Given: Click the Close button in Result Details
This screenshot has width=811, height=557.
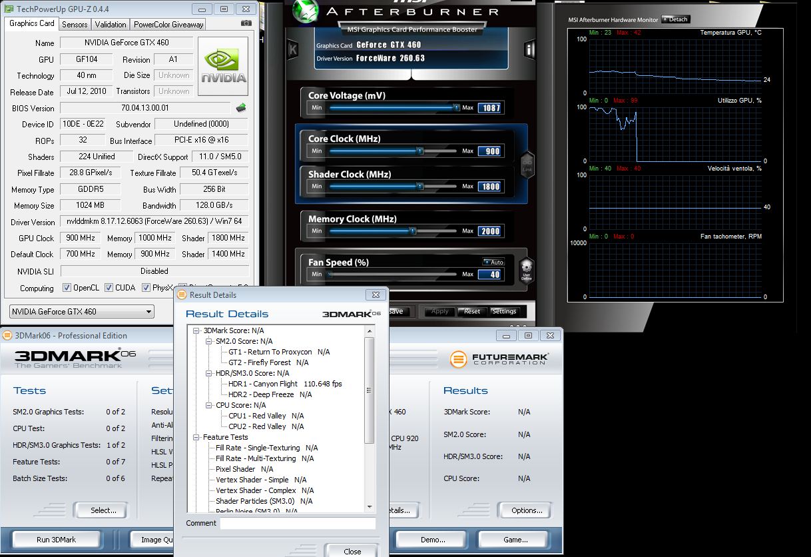Looking at the screenshot, I should [352, 551].
